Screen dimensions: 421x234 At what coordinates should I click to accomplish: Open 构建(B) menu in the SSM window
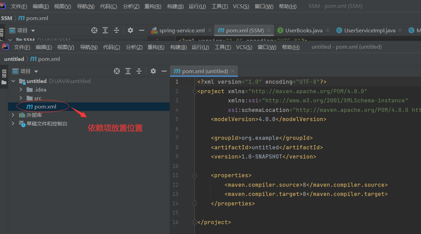pyautogui.click(x=175, y=6)
